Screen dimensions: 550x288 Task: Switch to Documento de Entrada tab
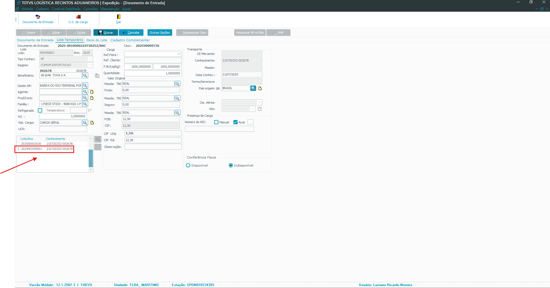[x=35, y=40]
